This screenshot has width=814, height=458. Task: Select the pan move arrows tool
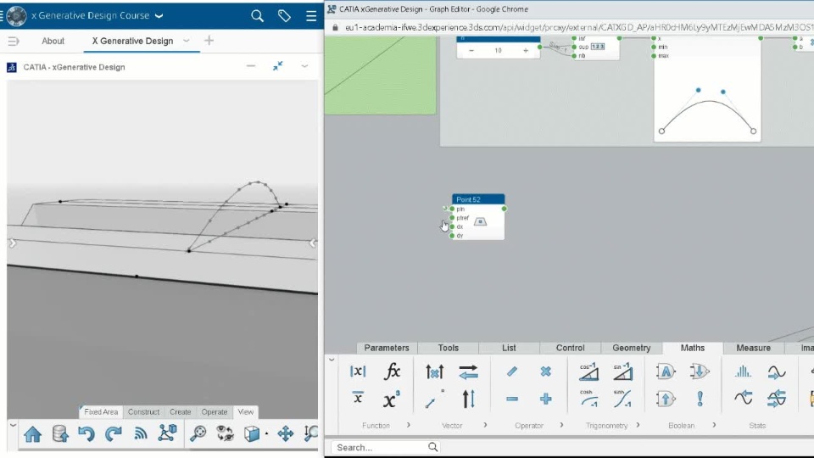click(x=285, y=433)
